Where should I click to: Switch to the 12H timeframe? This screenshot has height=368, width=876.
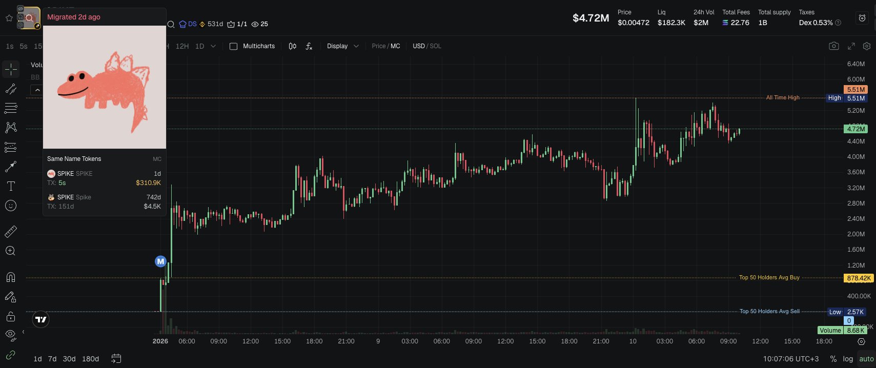coord(182,46)
